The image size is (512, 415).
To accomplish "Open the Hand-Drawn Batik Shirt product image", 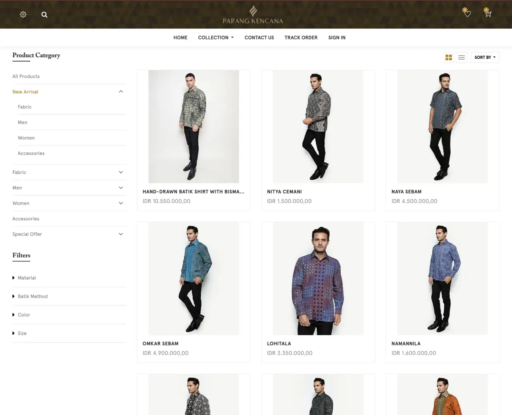I will (194, 127).
